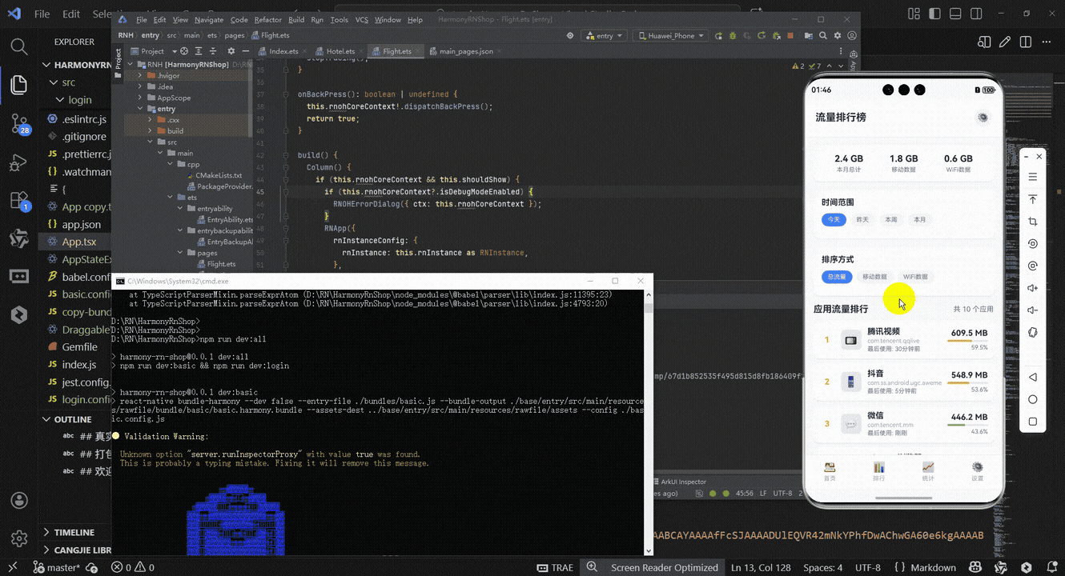
Task: Click UTF-8 encoding in VS Code status bar
Action: [868, 567]
